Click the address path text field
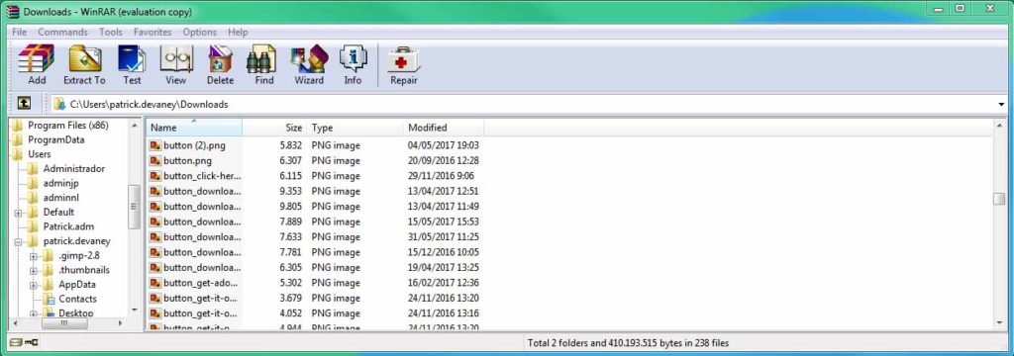This screenshot has height=356, width=1014. (x=524, y=104)
